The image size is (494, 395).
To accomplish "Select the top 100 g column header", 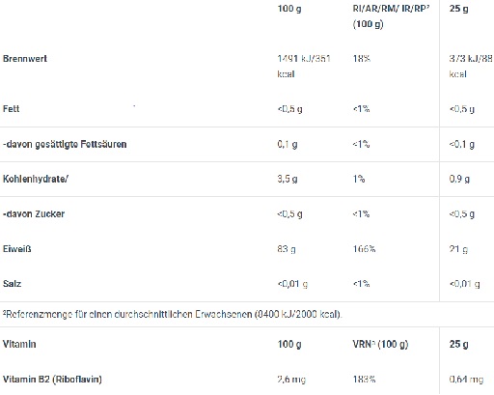I will pyautogui.click(x=289, y=9).
